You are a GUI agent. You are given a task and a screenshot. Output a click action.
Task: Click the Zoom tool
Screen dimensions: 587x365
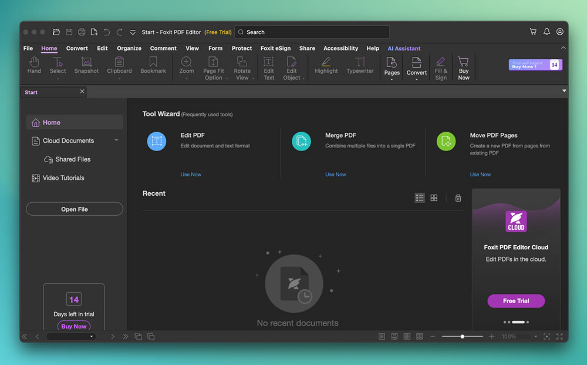click(x=187, y=65)
